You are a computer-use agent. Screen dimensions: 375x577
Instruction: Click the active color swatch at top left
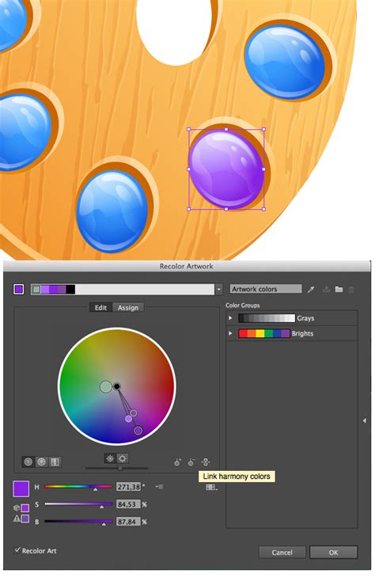pyautogui.click(x=19, y=289)
